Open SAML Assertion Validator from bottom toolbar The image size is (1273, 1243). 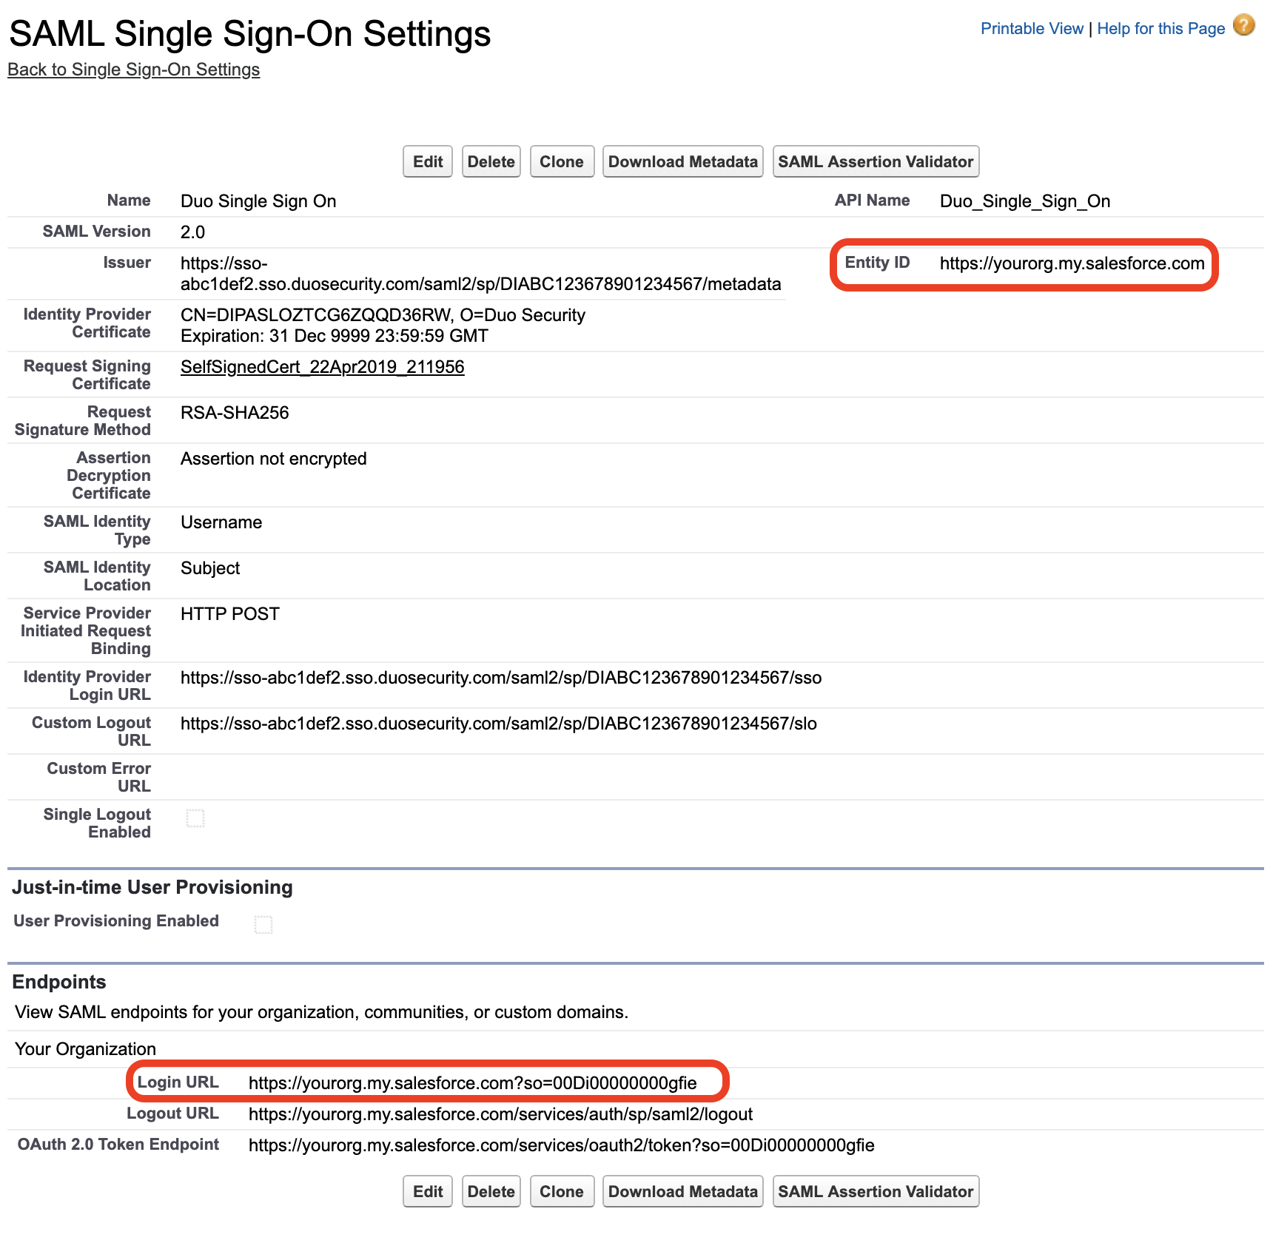[x=876, y=1191]
